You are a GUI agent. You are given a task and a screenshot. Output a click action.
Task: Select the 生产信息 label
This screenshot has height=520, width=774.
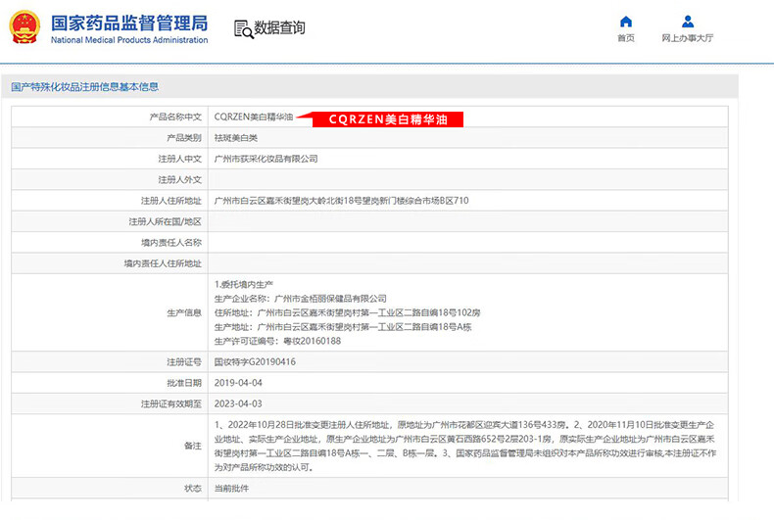(x=184, y=312)
